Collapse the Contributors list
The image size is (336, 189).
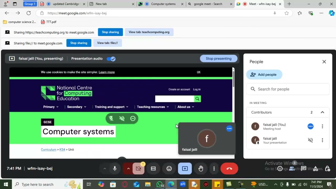(x=322, y=112)
